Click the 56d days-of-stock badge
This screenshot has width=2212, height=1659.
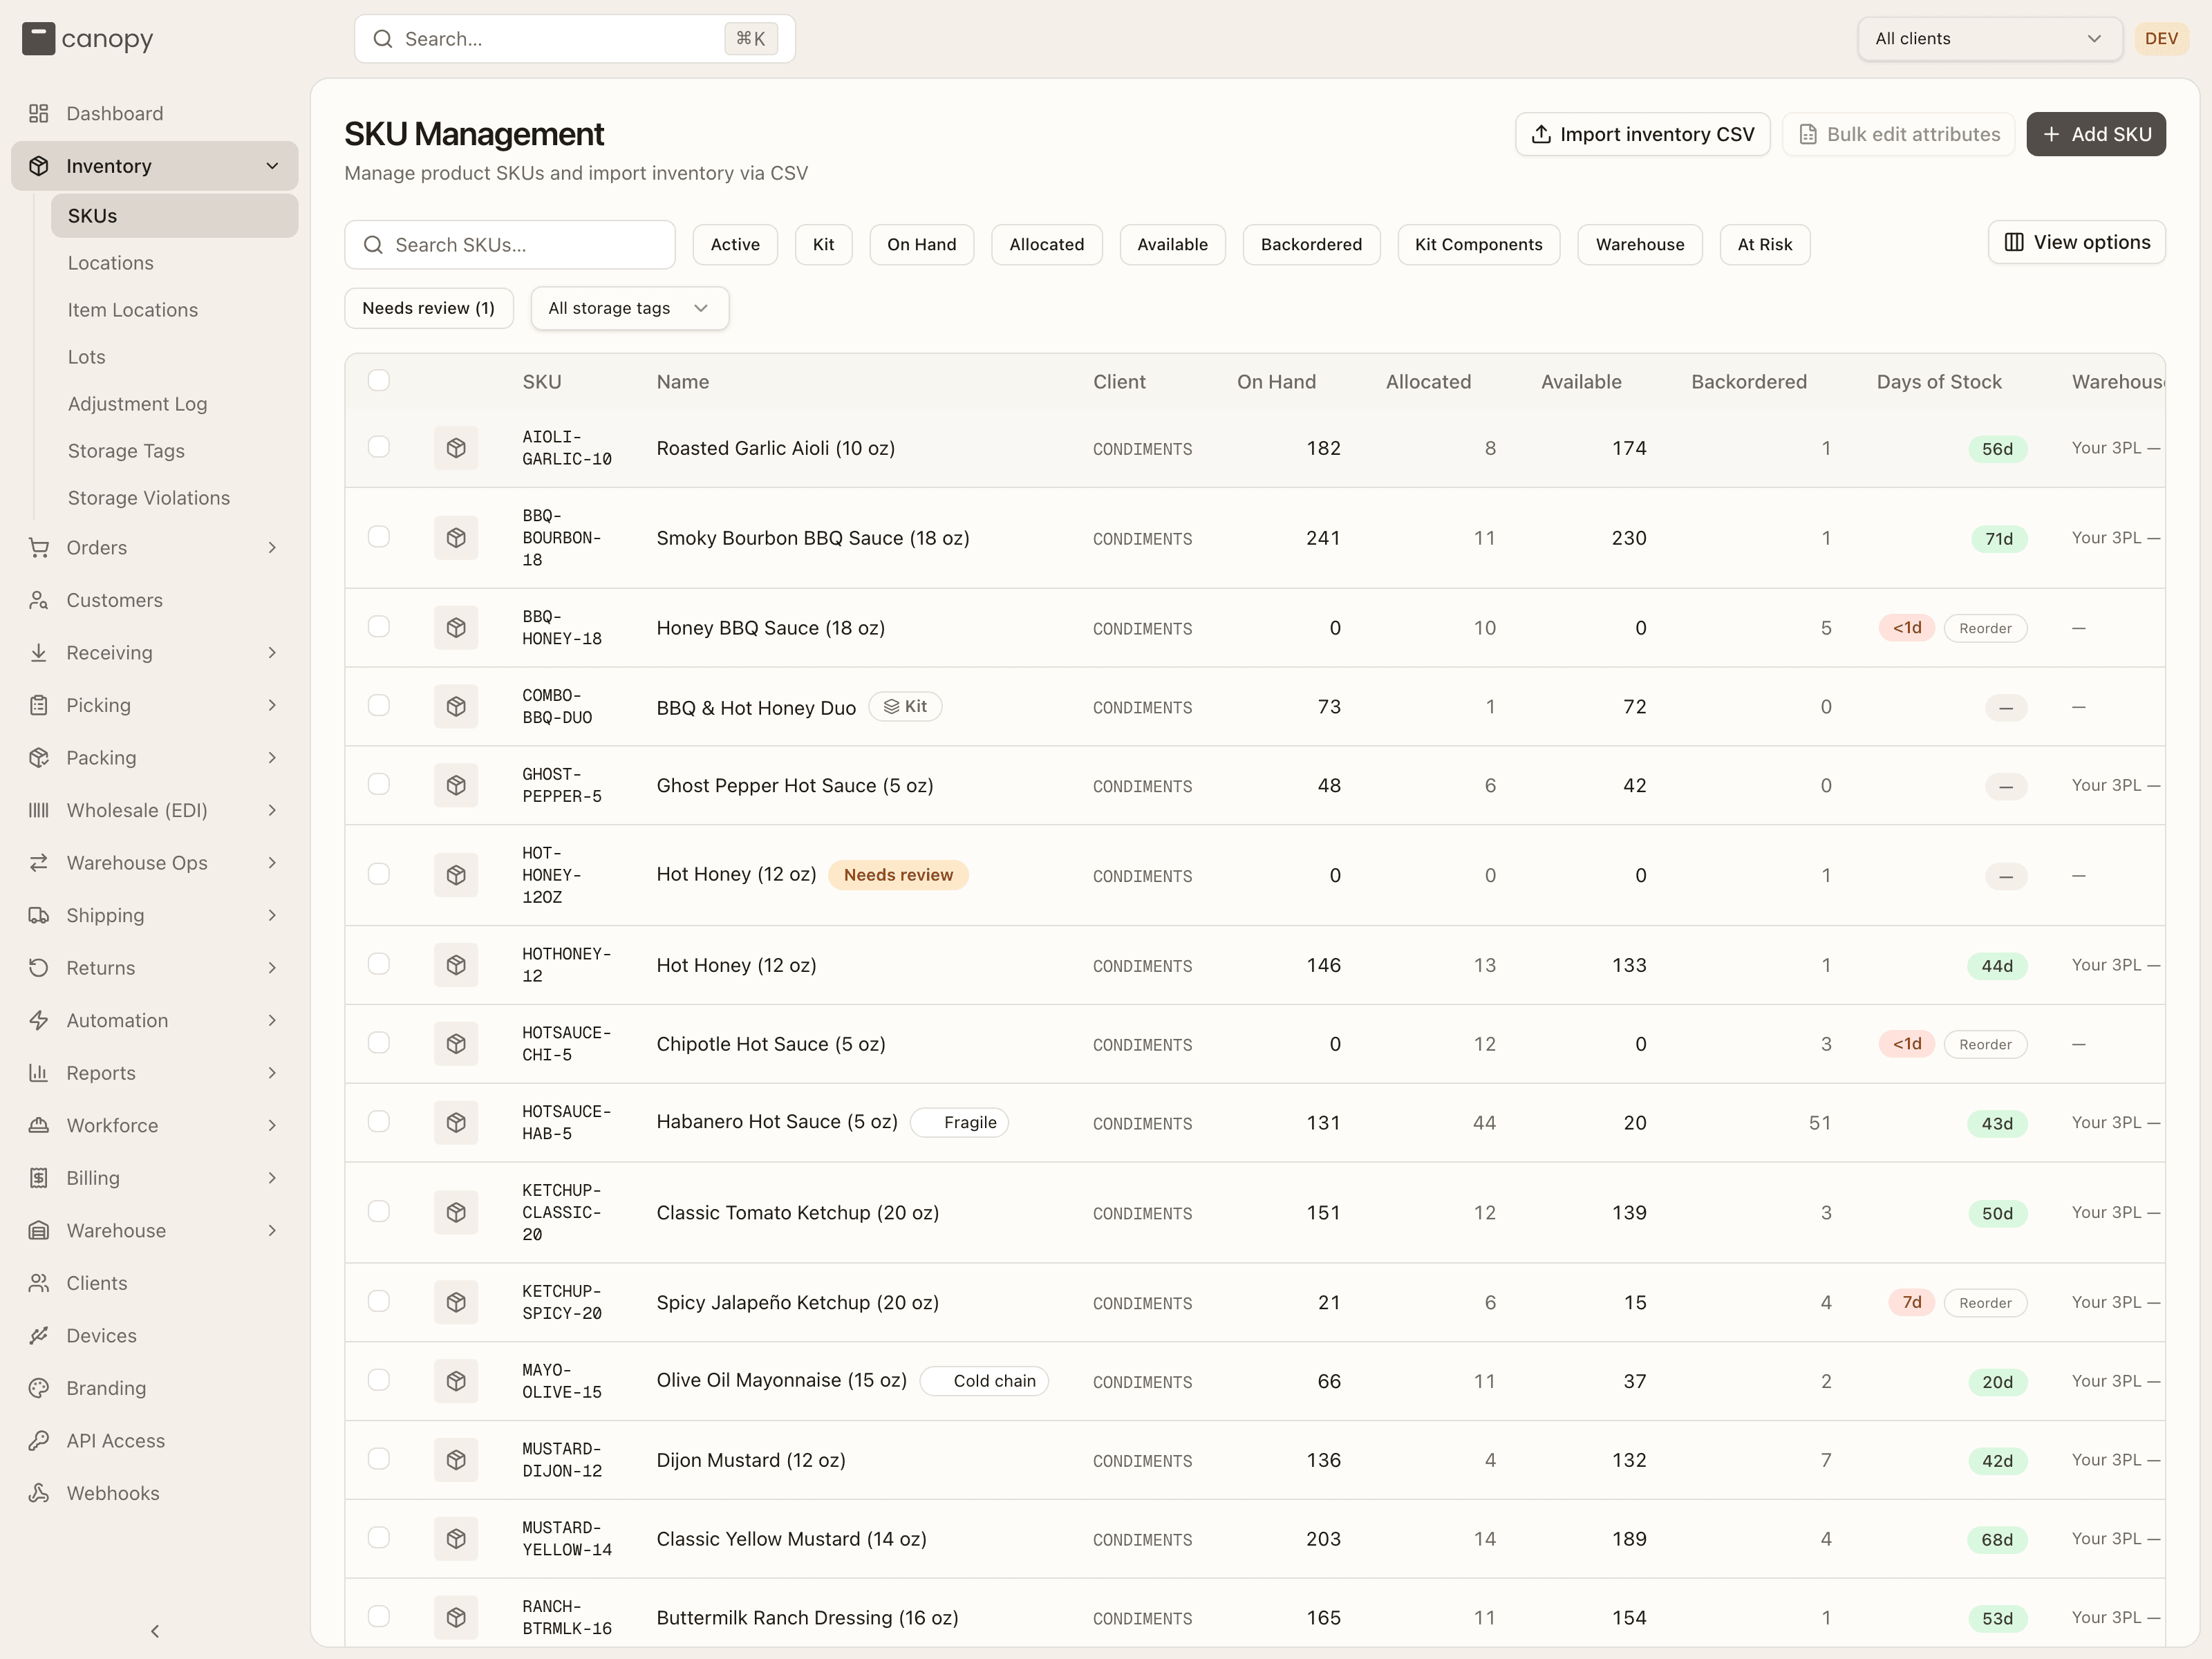point(1997,449)
